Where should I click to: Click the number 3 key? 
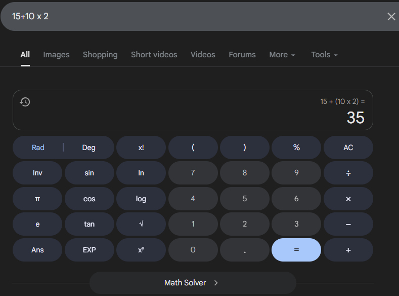(x=296, y=224)
